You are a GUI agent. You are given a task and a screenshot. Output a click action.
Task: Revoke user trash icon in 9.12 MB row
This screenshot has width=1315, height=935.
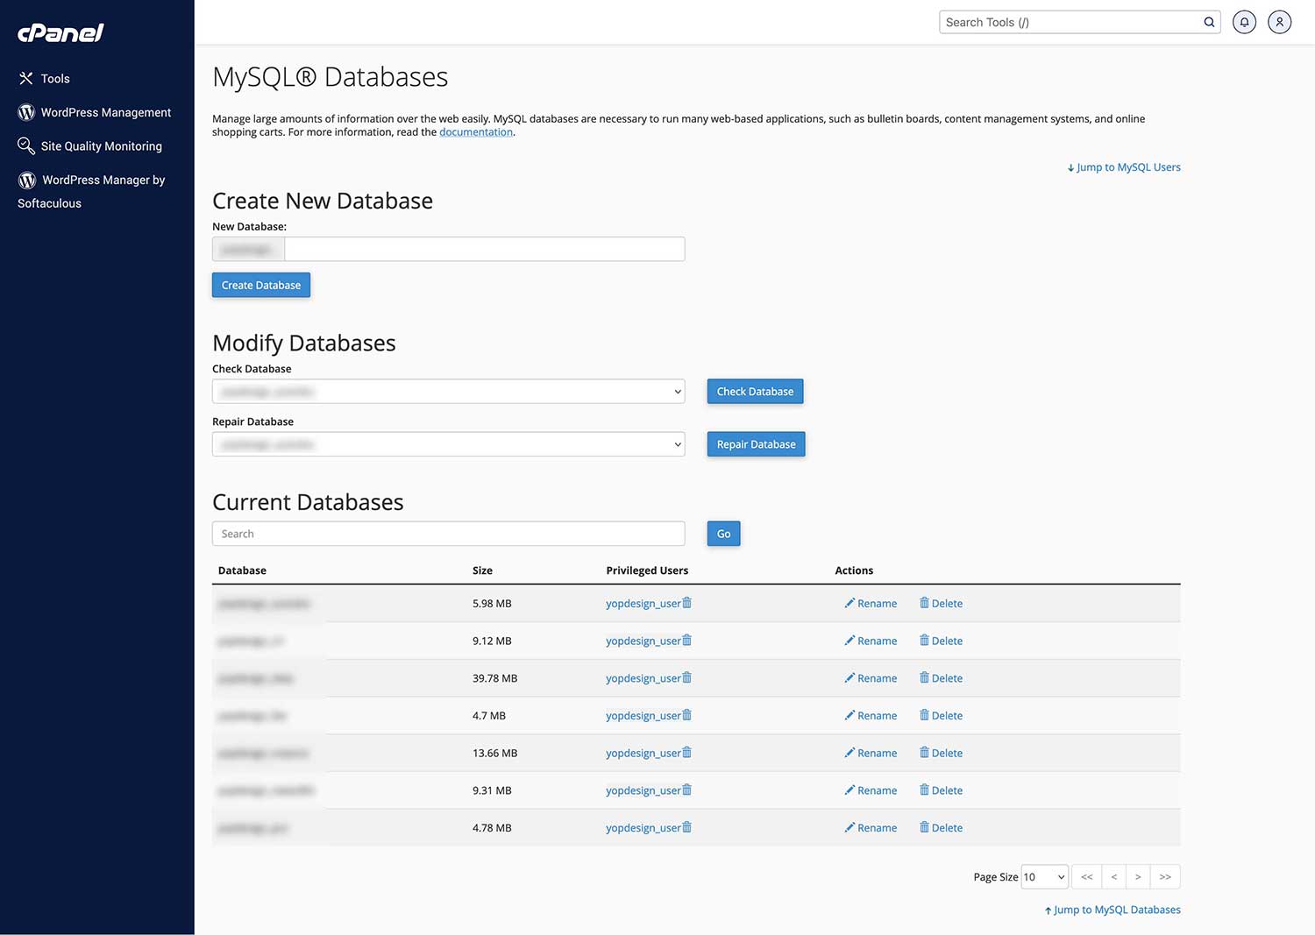pos(687,641)
